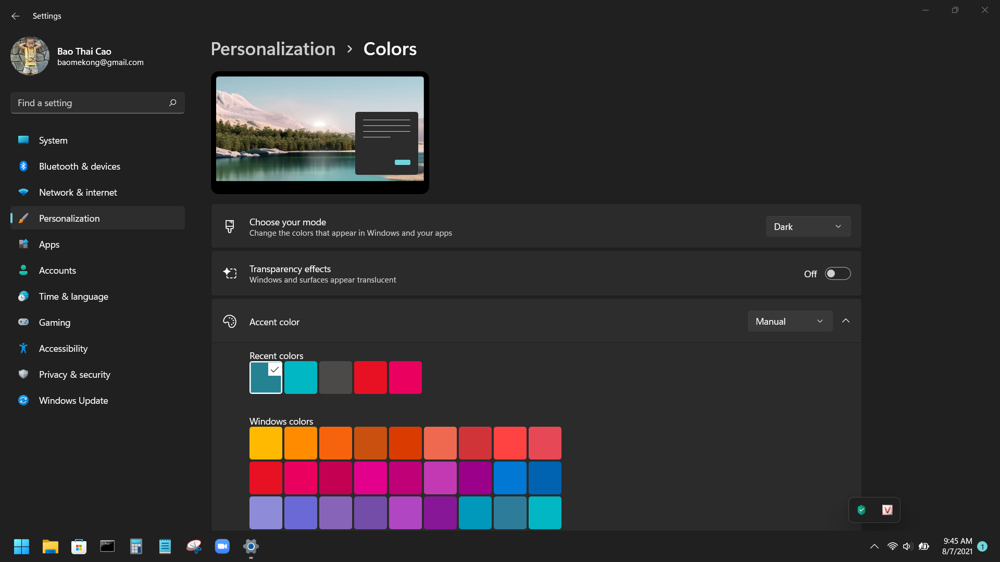Click the volume speaker tray icon
Screen dimensions: 1000x562
(x=907, y=546)
